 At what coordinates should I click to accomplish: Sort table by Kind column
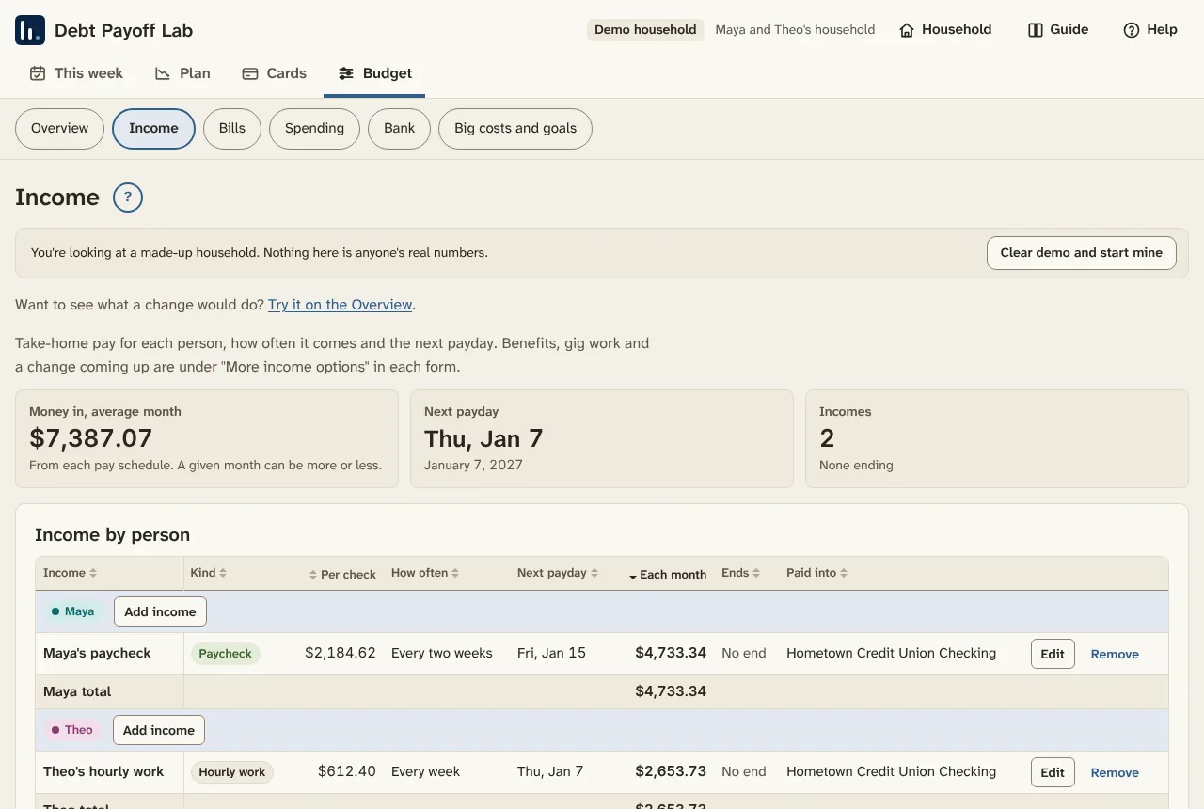pos(208,573)
